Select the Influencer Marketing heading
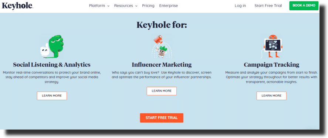The image size is (328, 138). point(162,64)
